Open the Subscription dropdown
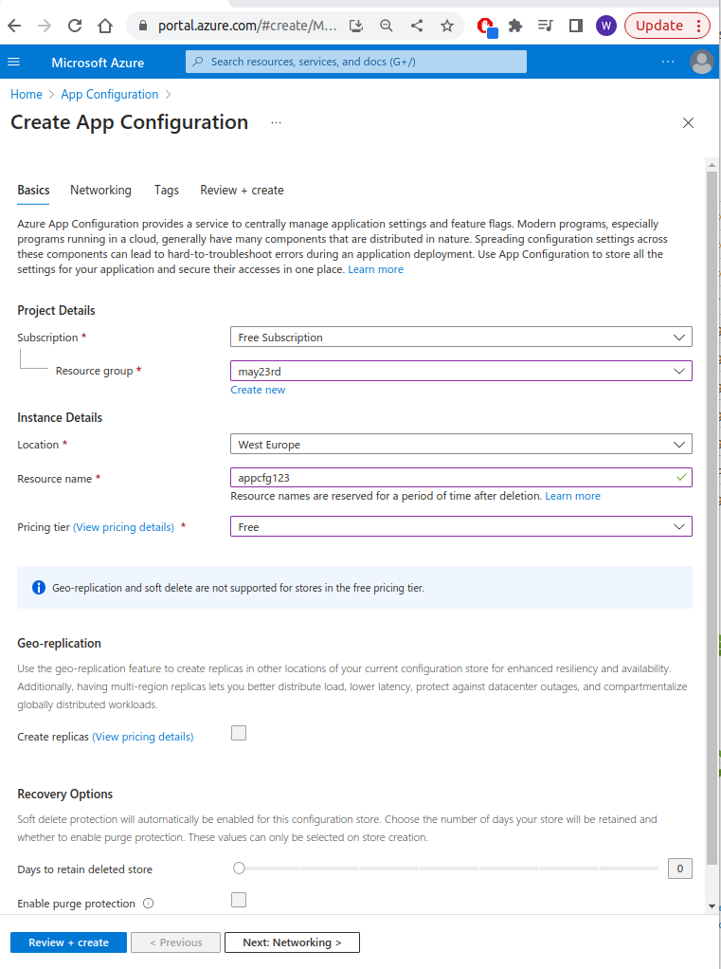Viewport: 721px width, 969px height. [461, 338]
